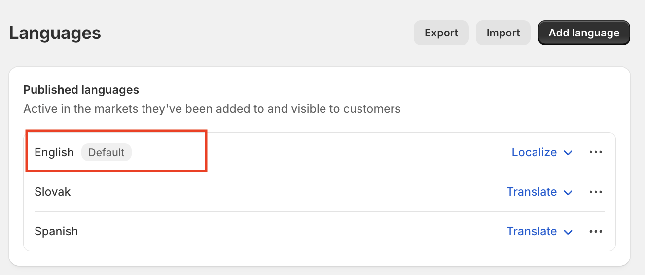Click the Add language button

pyautogui.click(x=584, y=33)
